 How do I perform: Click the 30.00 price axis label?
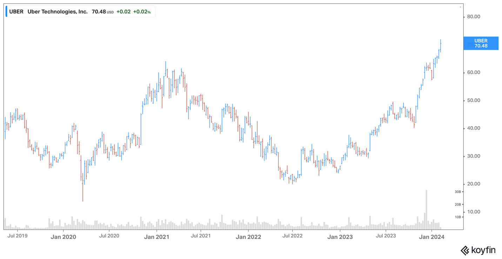tap(474, 156)
